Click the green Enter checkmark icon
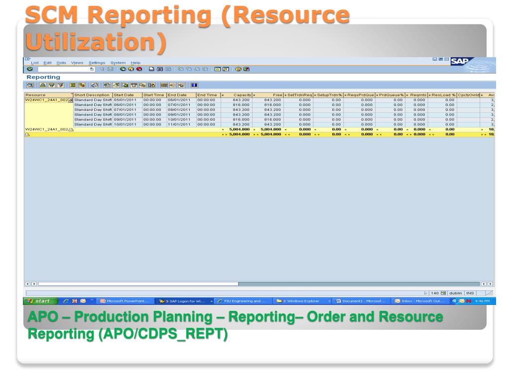Screen dimensions: 510x382 [30, 69]
